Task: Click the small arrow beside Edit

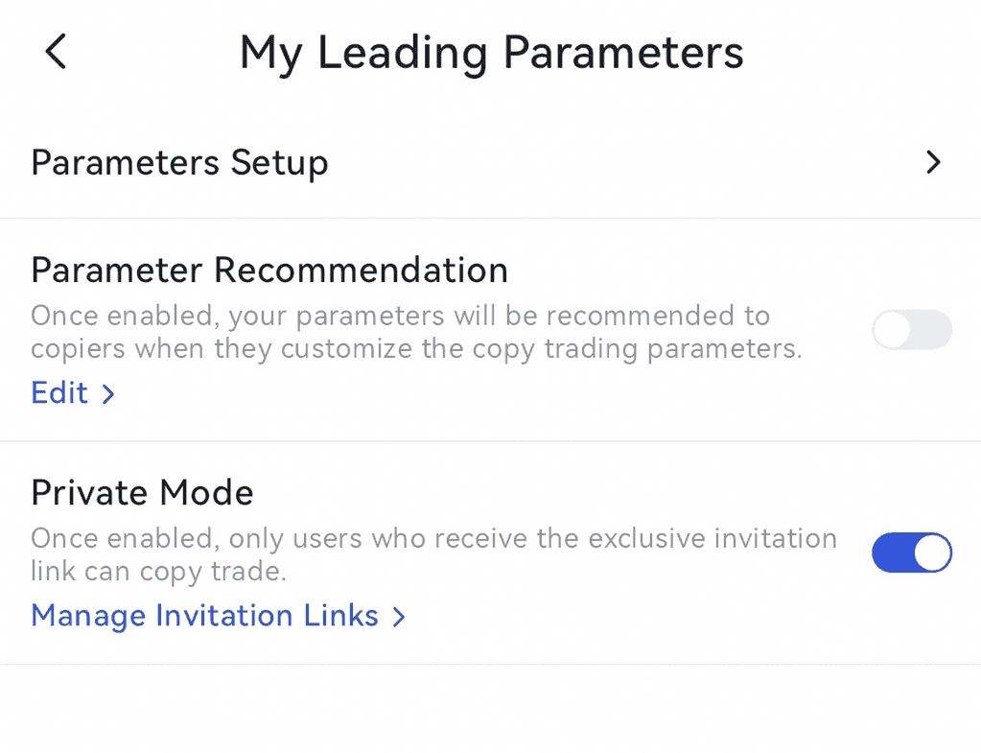Action: (108, 394)
